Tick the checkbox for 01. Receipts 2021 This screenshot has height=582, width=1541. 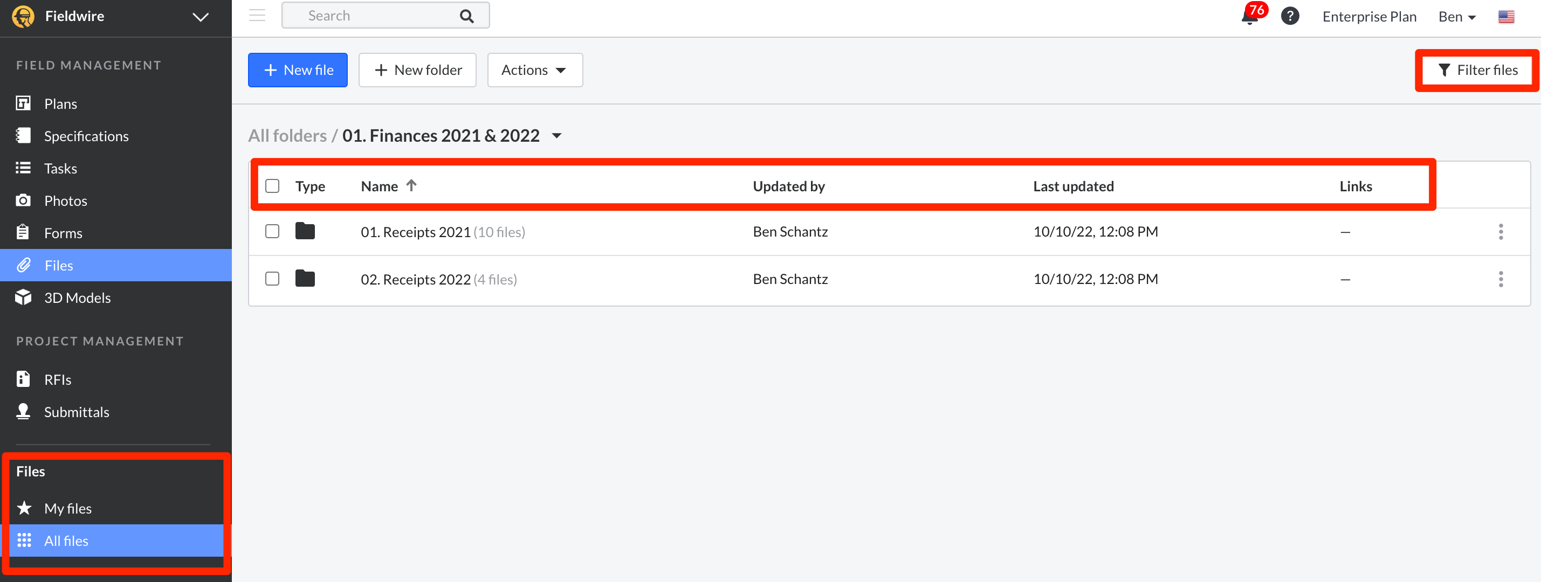[x=272, y=232]
